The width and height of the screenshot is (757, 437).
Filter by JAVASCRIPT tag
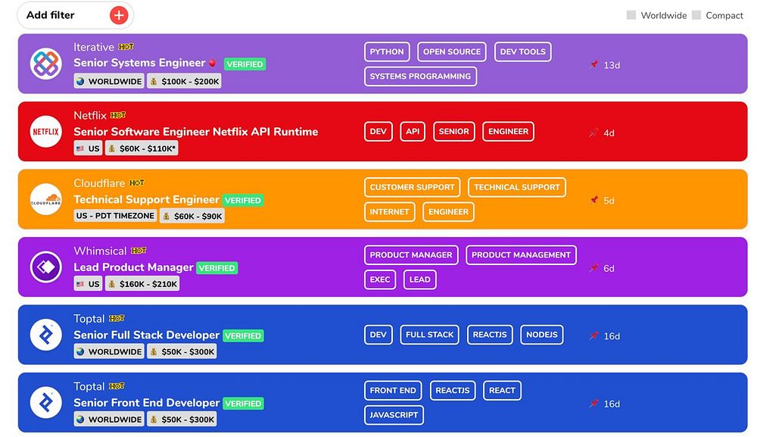pos(394,415)
